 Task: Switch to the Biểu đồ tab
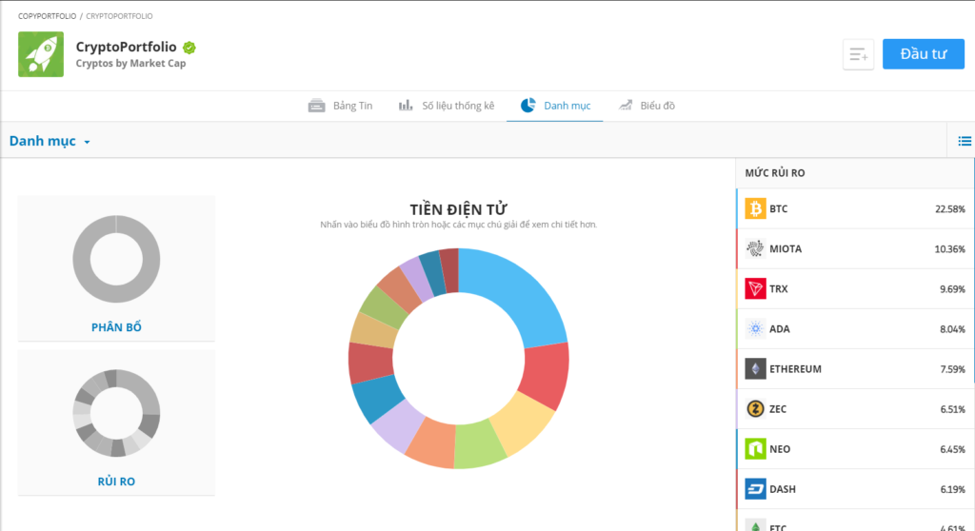click(647, 106)
